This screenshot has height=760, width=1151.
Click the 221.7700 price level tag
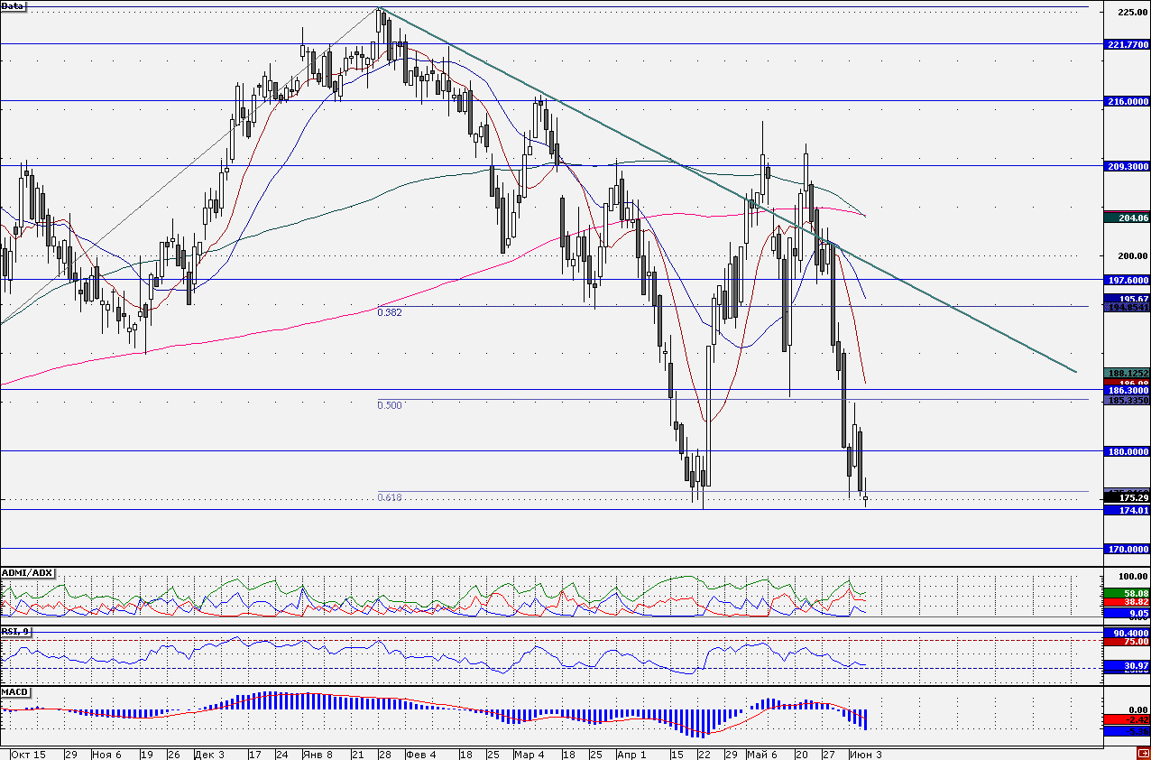[1127, 44]
